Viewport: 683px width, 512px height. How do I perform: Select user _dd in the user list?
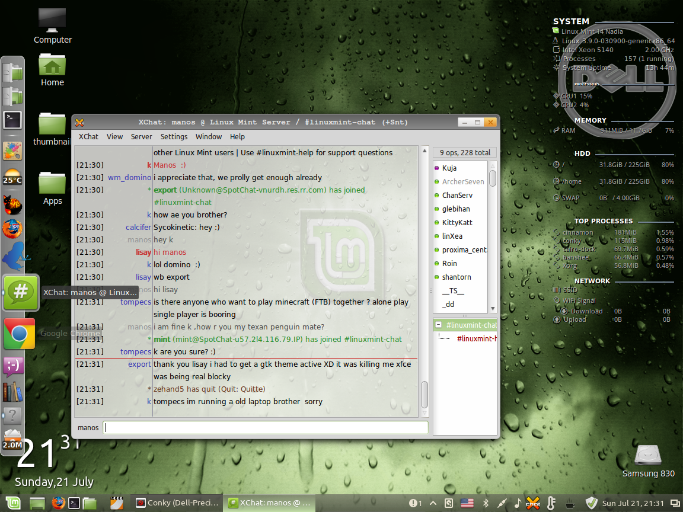point(448,305)
